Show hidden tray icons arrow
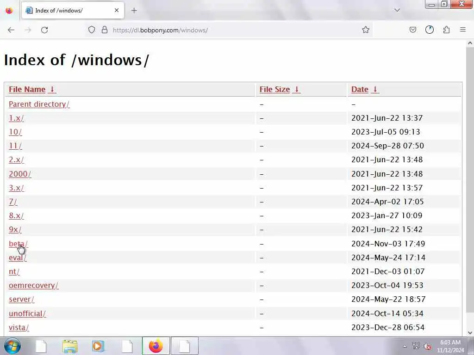Viewport: 474px width, 355px height. (405, 346)
